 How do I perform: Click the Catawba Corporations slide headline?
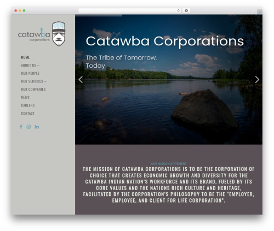click(x=165, y=42)
